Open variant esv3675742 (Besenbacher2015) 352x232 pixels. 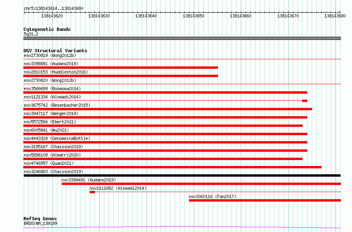click(x=57, y=105)
